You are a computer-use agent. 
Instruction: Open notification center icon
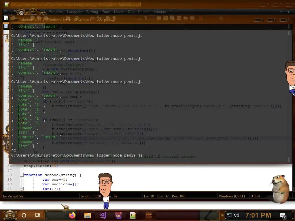click(283, 216)
